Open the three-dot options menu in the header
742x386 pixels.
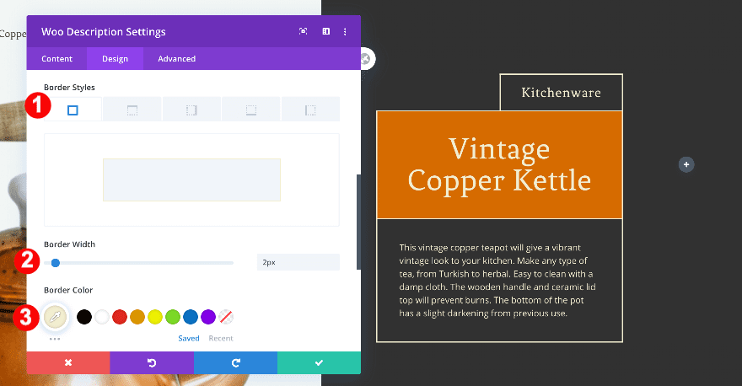tap(345, 32)
